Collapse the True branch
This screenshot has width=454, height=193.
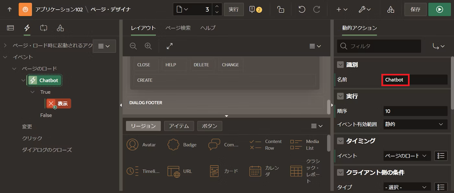(32, 92)
